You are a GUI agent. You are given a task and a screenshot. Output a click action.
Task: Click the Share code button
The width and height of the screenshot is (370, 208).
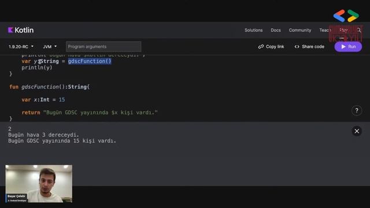point(309,47)
